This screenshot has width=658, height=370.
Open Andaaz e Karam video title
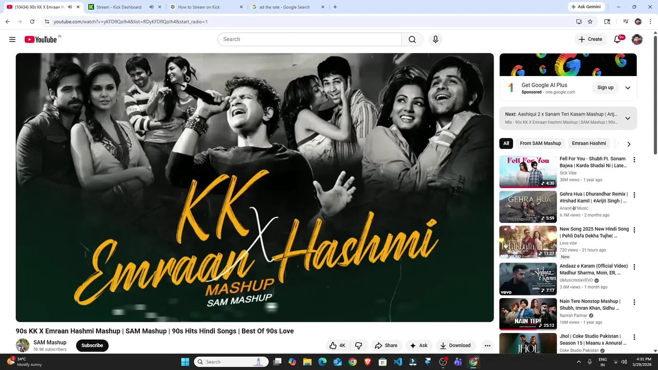pos(594,269)
